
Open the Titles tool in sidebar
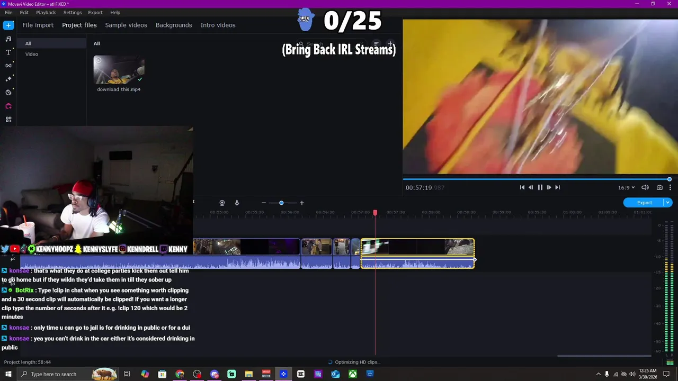pos(8,52)
